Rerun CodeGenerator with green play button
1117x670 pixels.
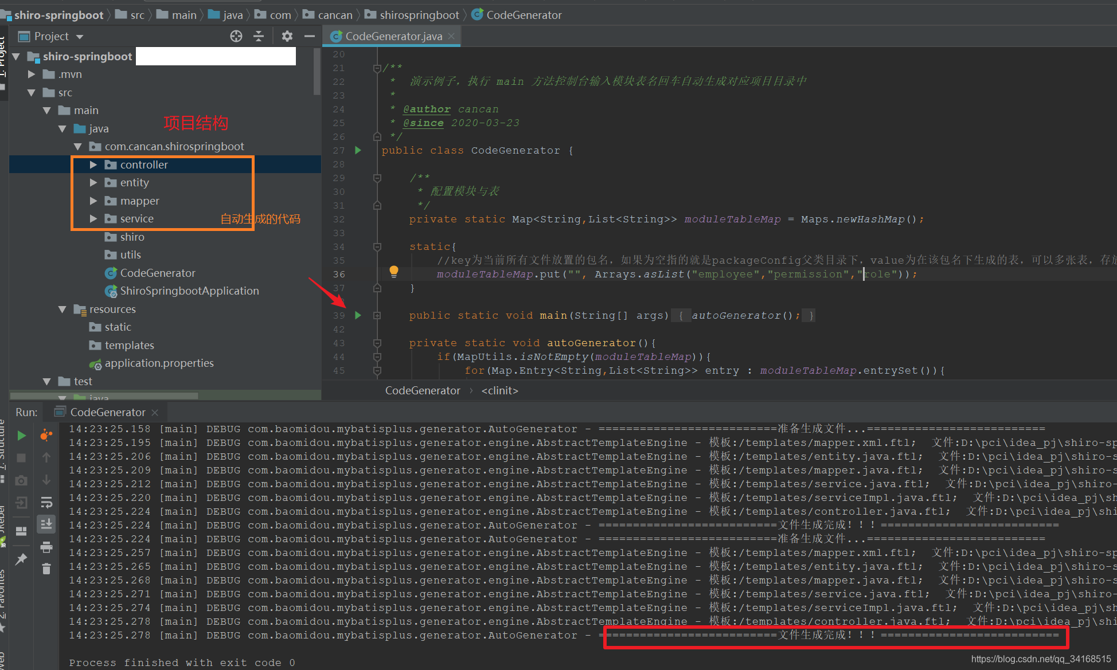tap(21, 436)
